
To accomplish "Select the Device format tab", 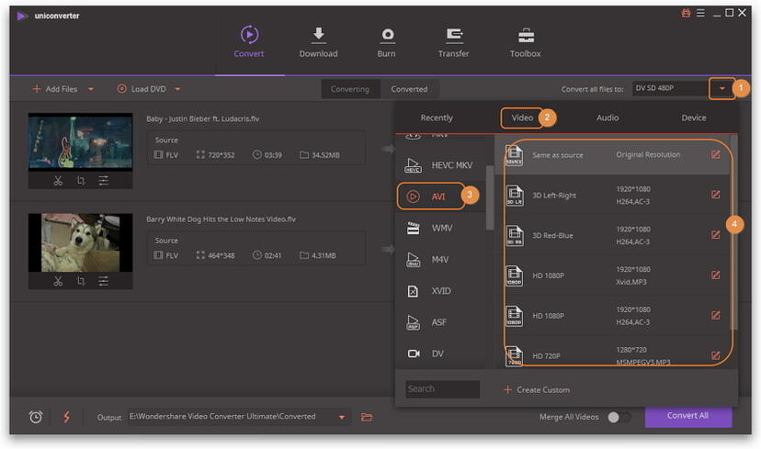I will [694, 118].
